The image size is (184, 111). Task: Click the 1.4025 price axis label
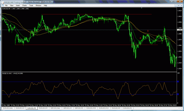[180, 11]
